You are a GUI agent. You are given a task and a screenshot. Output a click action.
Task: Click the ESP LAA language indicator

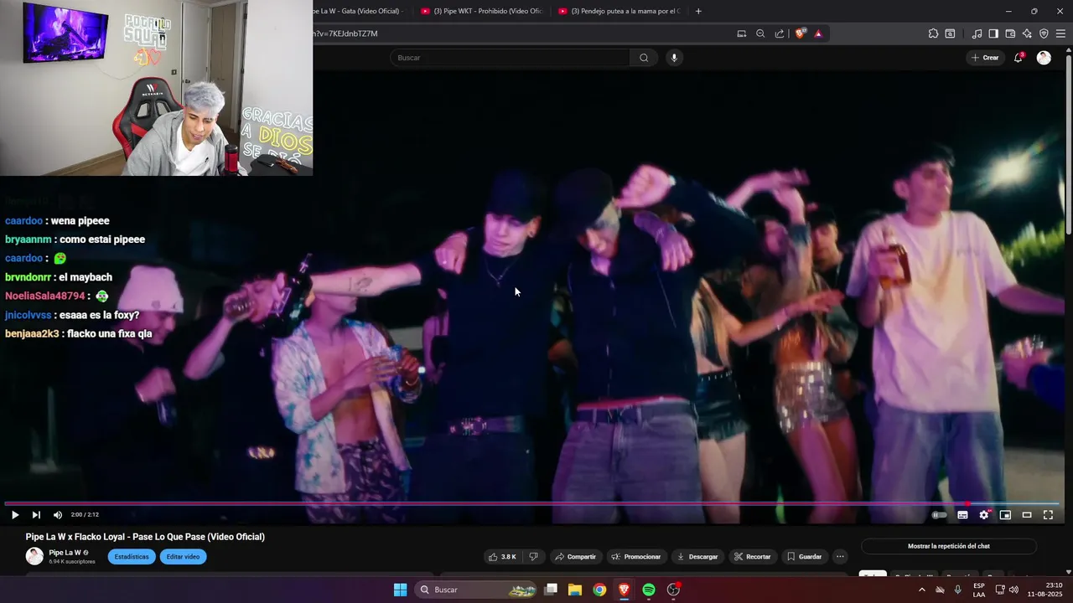pyautogui.click(x=979, y=590)
